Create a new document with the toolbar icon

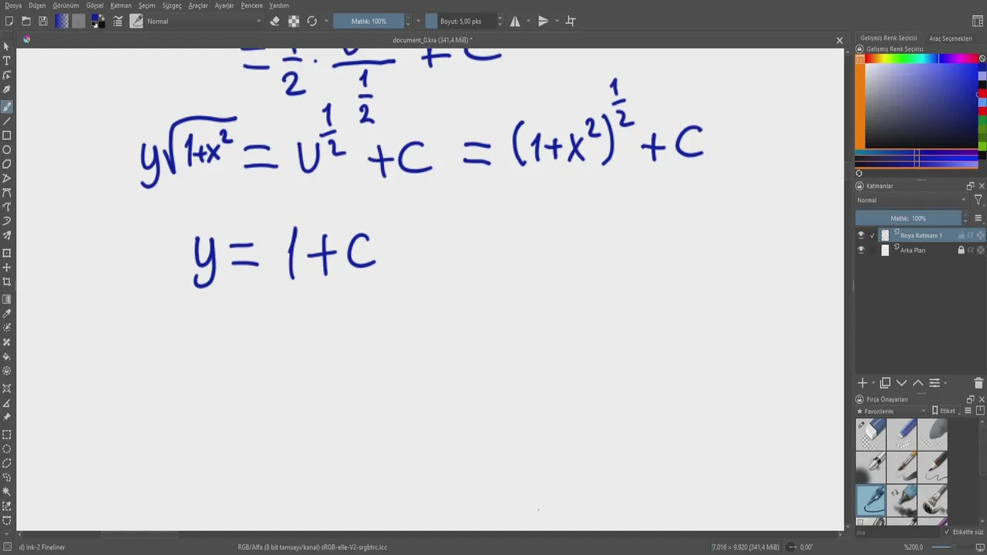(x=9, y=21)
